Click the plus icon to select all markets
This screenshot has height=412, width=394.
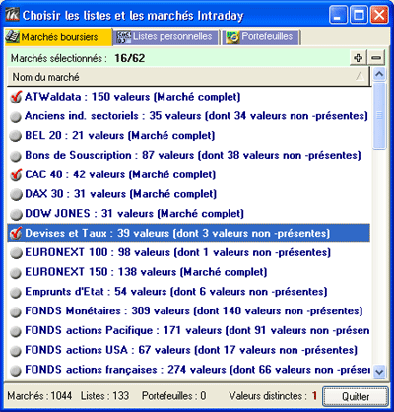pos(359,58)
